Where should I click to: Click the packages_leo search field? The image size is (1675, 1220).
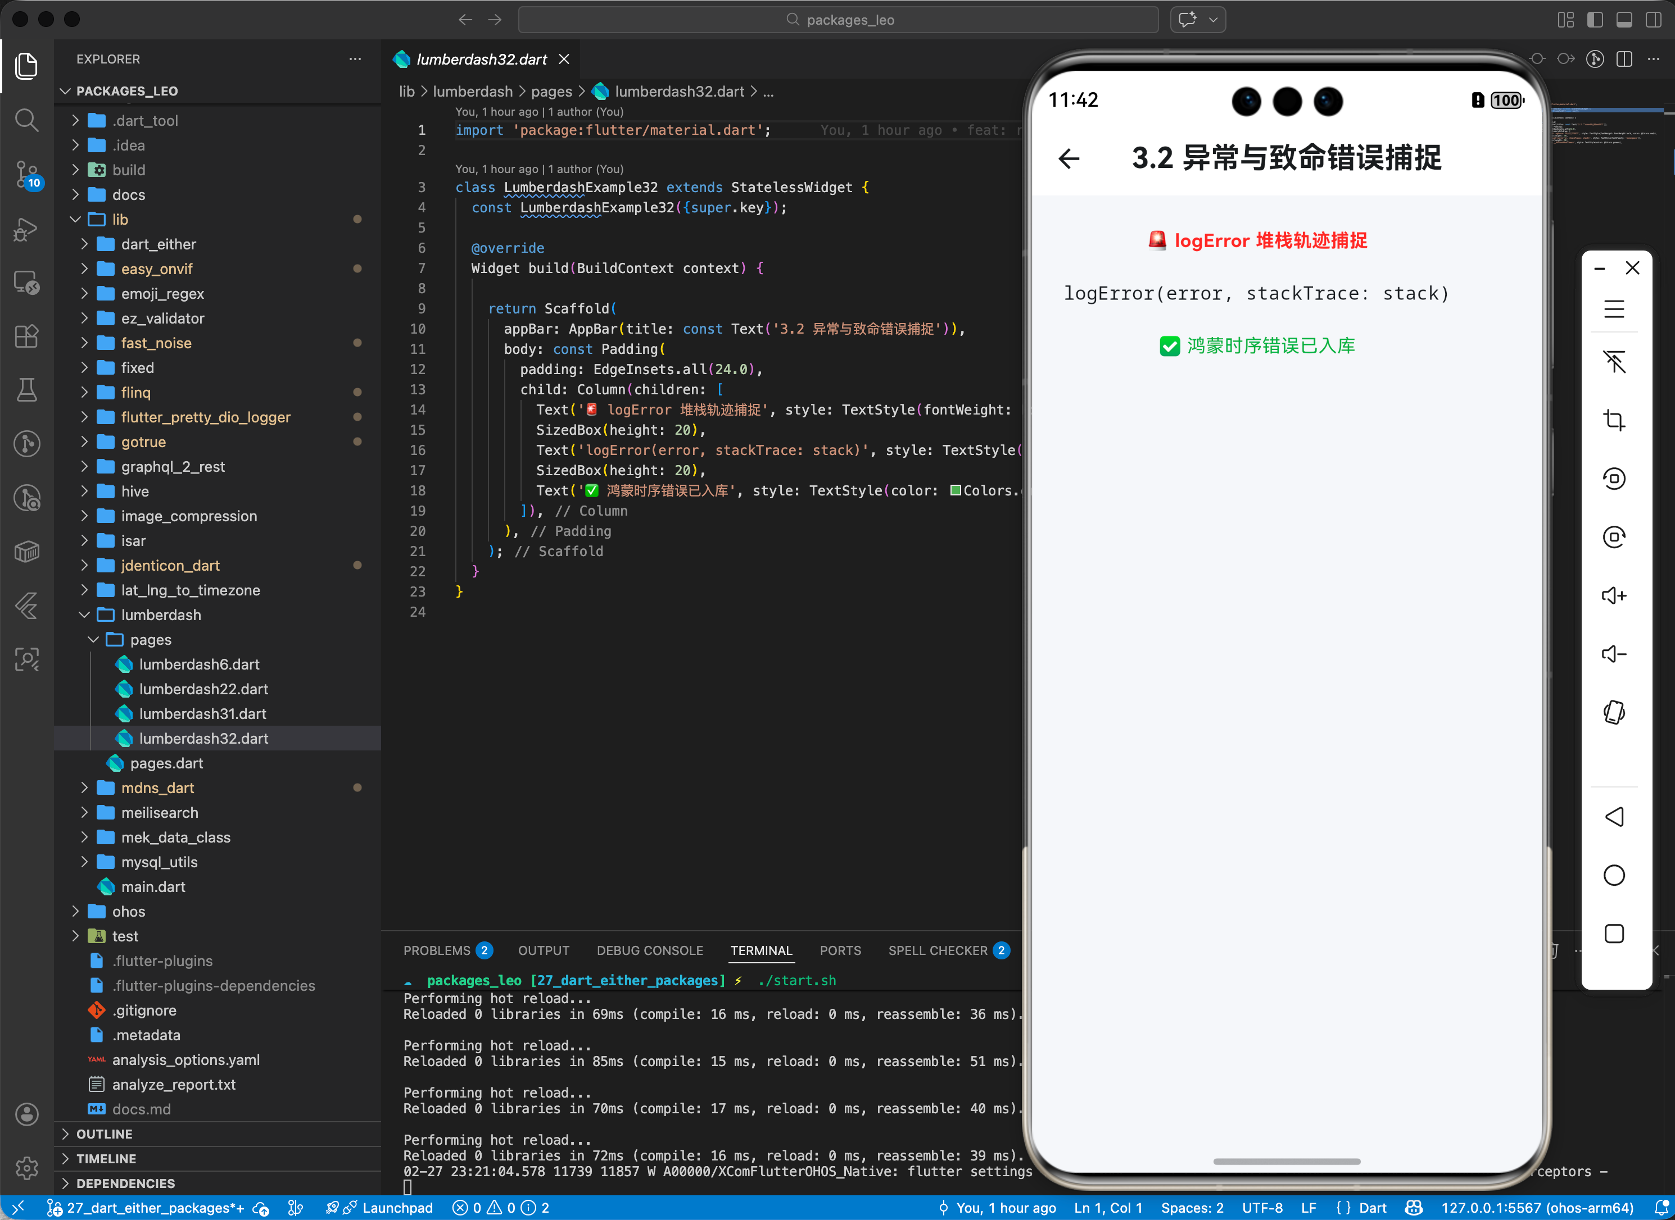(839, 20)
